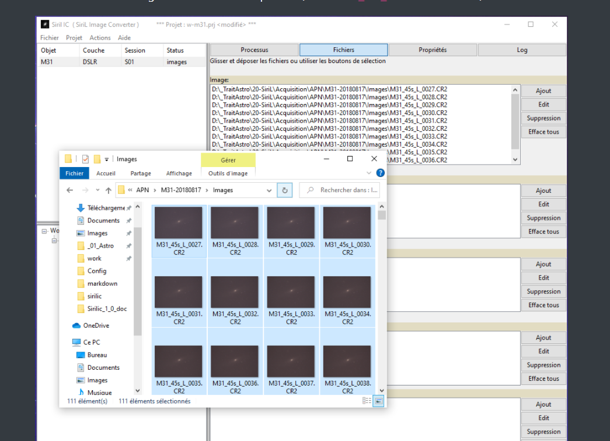Switch to the Propriétés tab
This screenshot has height=441, width=610.
[433, 50]
